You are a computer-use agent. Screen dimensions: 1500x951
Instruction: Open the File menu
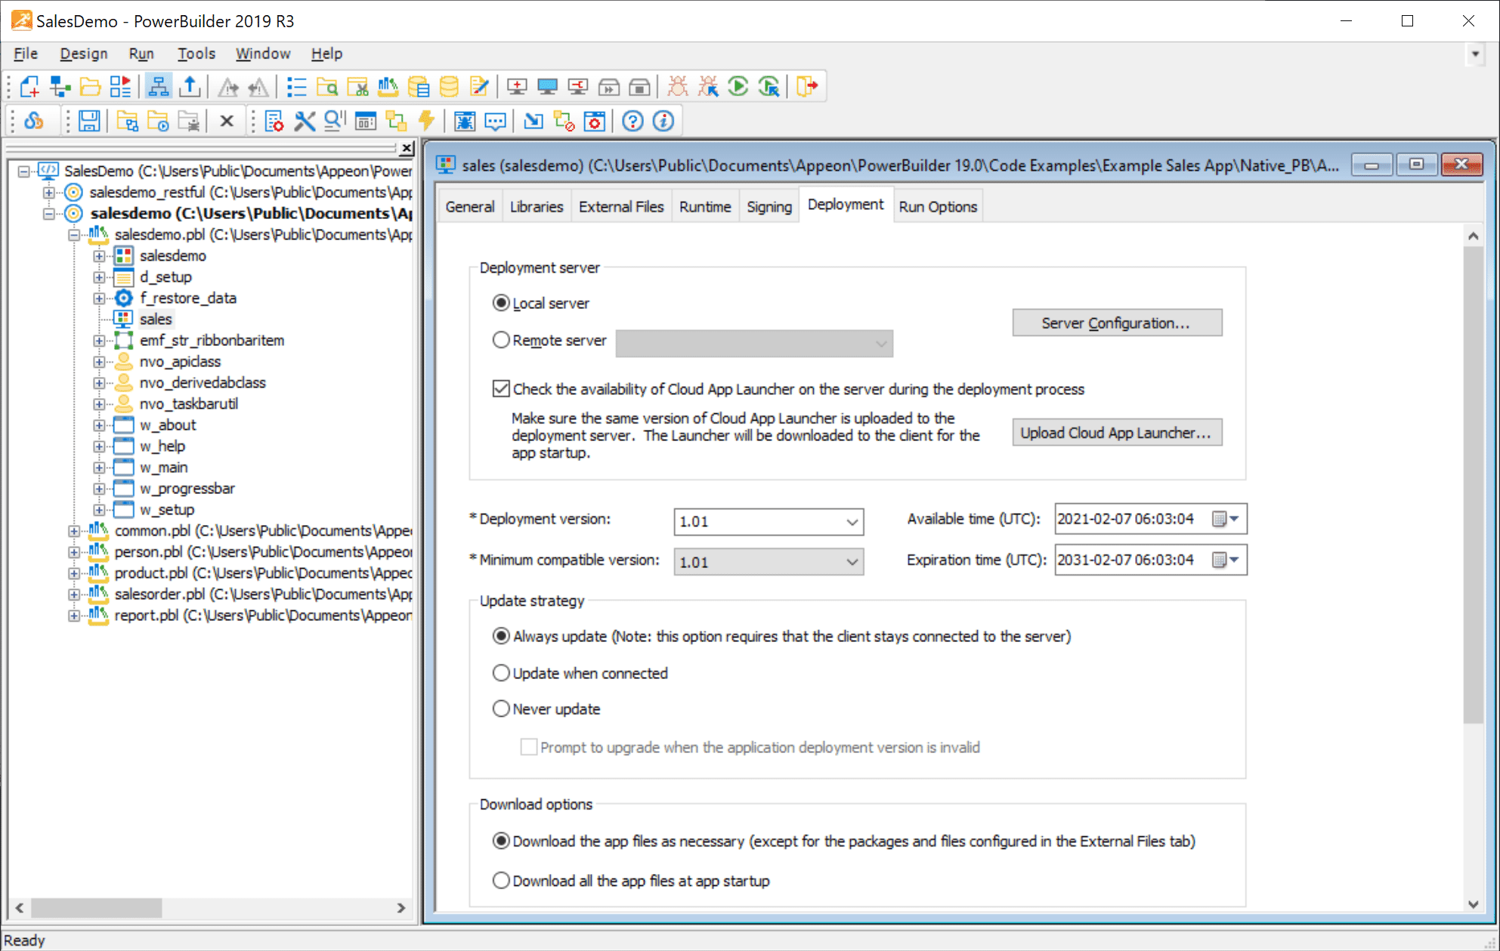[x=25, y=54]
